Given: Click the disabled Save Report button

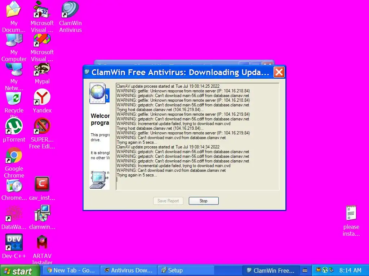Looking at the screenshot, I should click(168, 201).
